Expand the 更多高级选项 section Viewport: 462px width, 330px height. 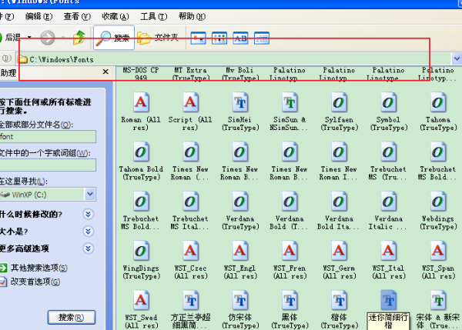click(88, 248)
